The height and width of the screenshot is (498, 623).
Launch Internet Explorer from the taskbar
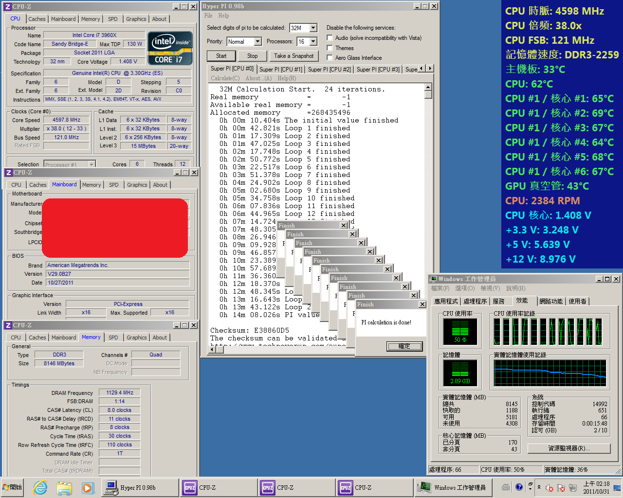(40, 488)
